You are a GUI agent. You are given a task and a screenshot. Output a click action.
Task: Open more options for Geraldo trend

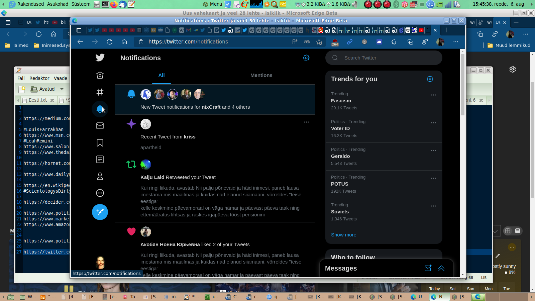click(433, 150)
